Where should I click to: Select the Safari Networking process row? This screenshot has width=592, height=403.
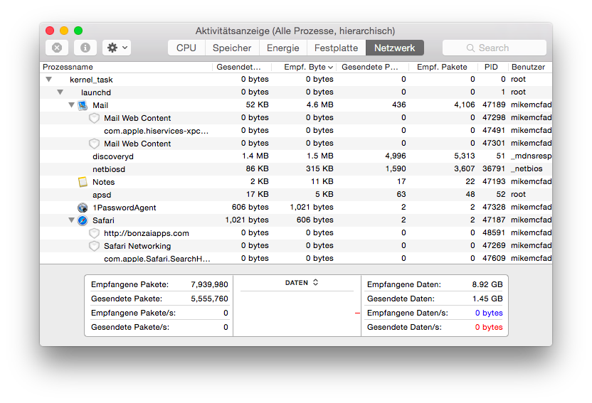tap(296, 246)
